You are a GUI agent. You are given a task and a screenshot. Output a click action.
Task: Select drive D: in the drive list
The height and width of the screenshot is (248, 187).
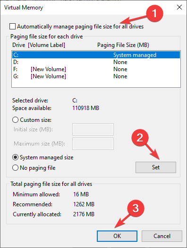pyautogui.click(x=96, y=62)
